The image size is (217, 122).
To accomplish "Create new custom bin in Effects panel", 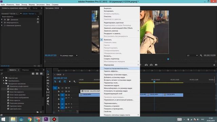I will point(38,112).
